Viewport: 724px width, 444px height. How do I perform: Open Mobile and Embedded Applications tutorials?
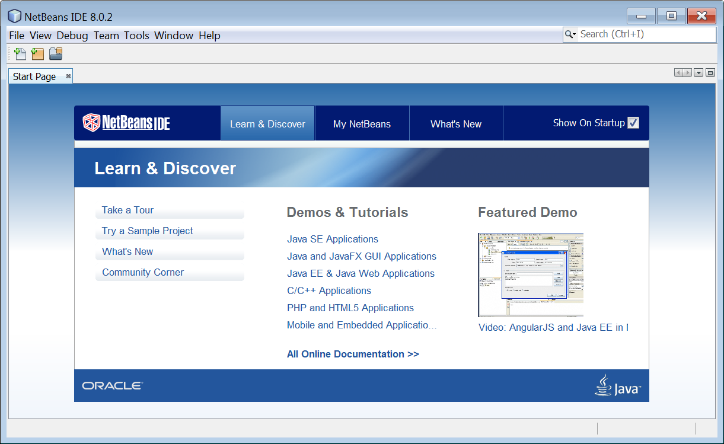[362, 325]
